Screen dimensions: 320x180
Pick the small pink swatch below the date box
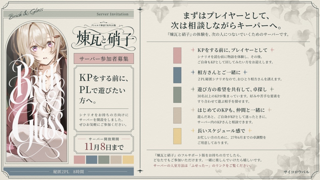[79, 160]
